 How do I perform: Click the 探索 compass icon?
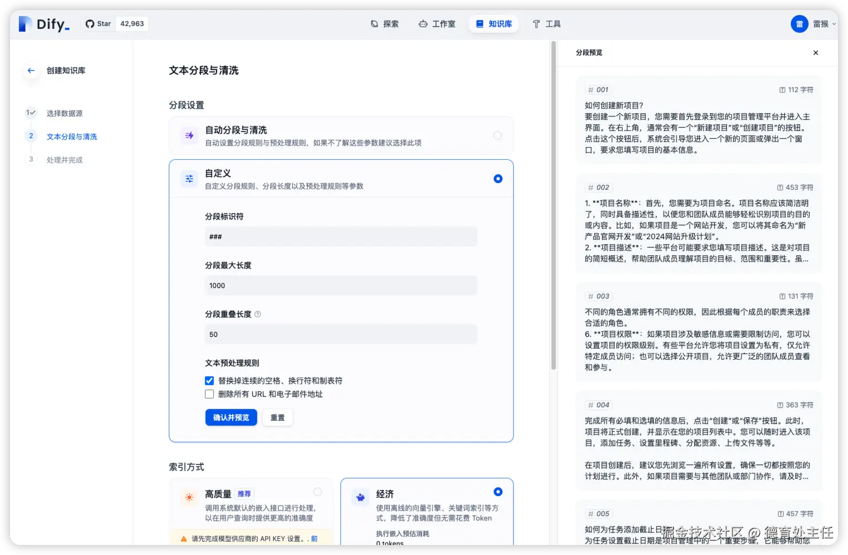(x=375, y=24)
